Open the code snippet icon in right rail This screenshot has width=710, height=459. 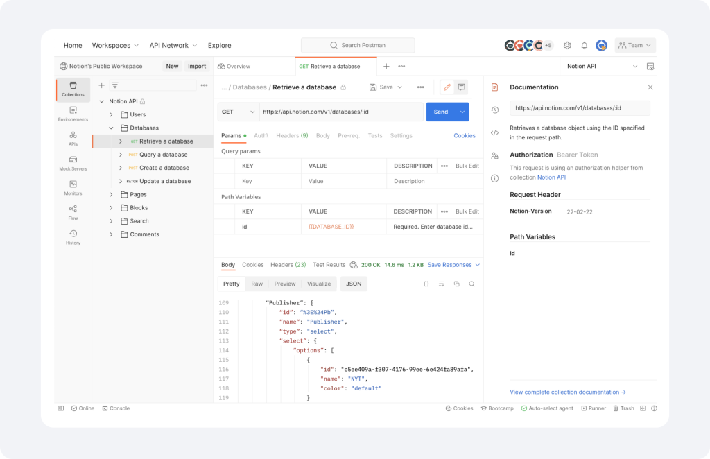point(494,132)
